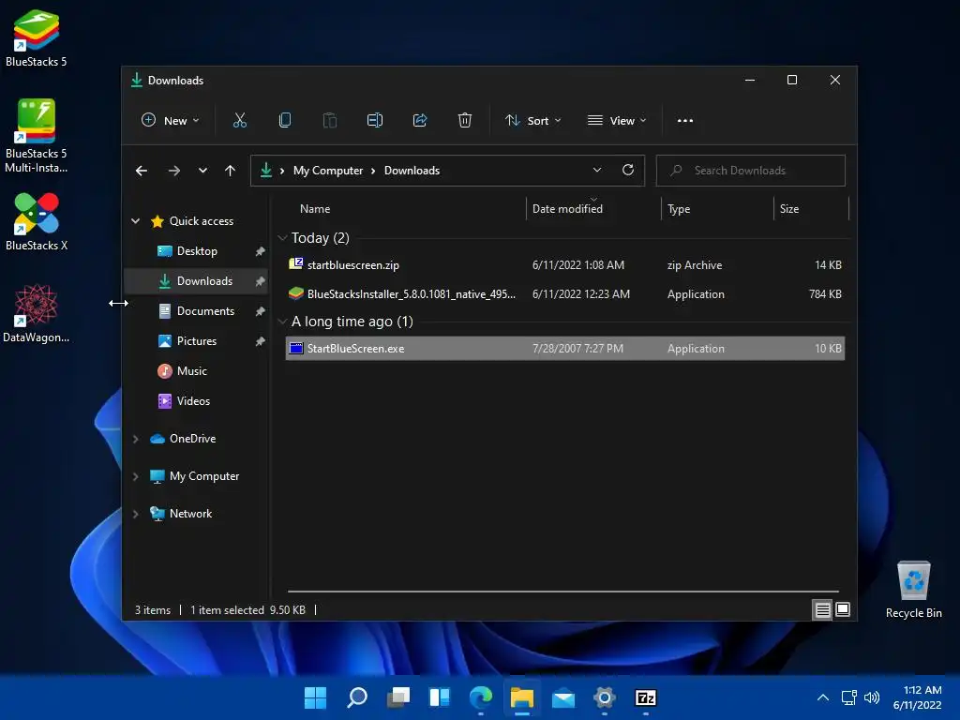
Task: Click the Share icon in toolbar
Action: pyautogui.click(x=420, y=121)
